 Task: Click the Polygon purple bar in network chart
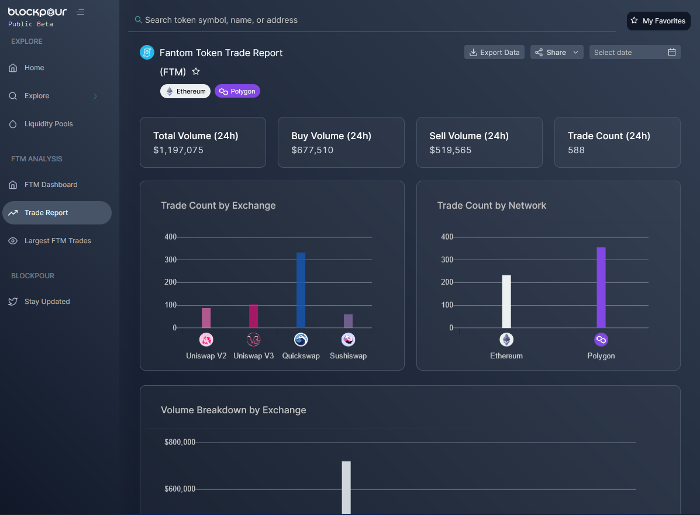point(601,288)
